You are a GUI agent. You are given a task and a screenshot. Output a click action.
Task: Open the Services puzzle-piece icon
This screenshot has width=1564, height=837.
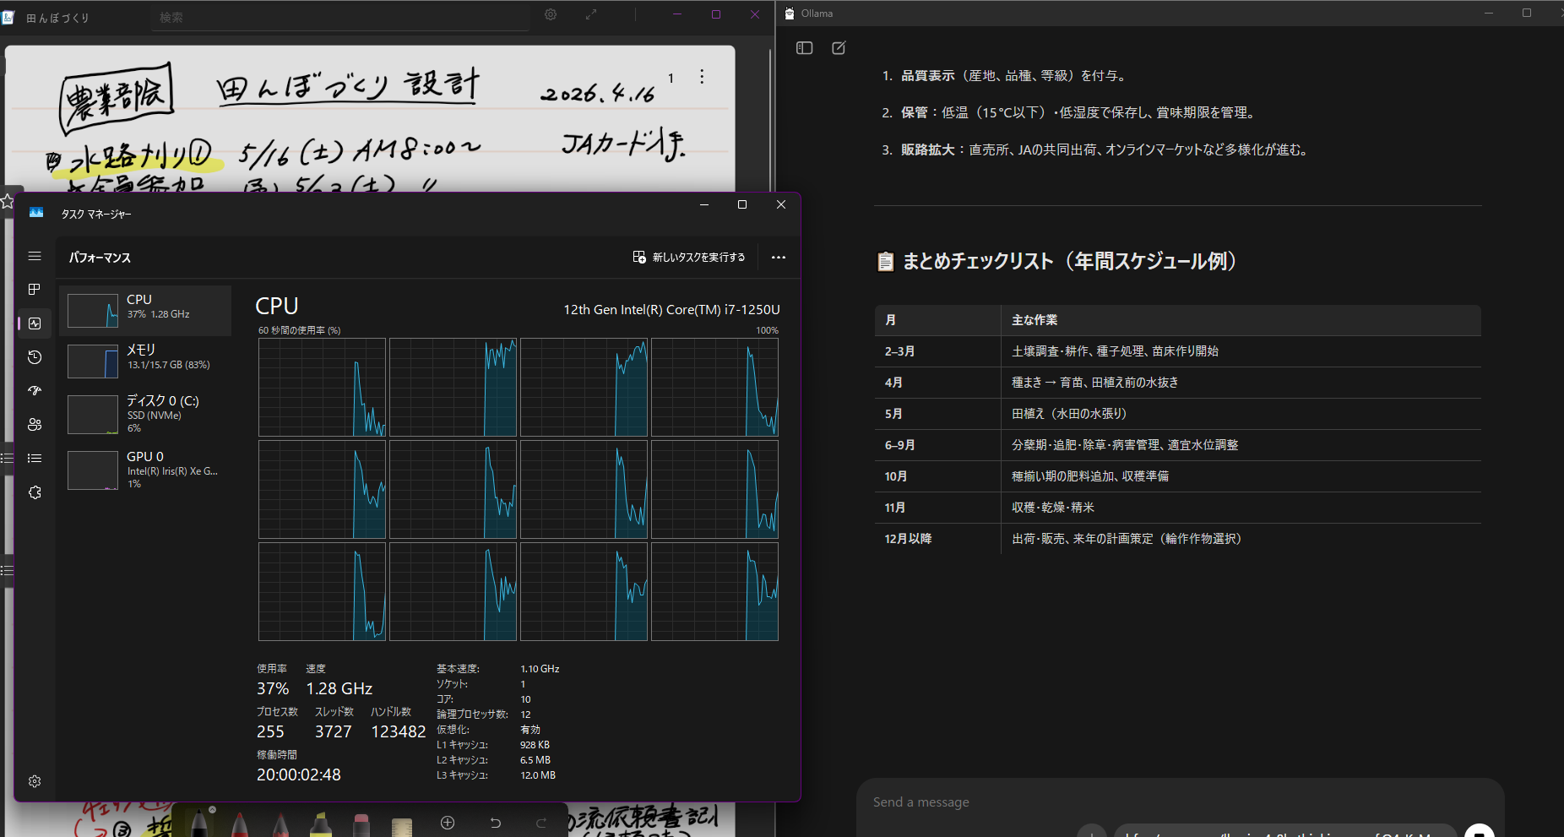pyautogui.click(x=35, y=492)
